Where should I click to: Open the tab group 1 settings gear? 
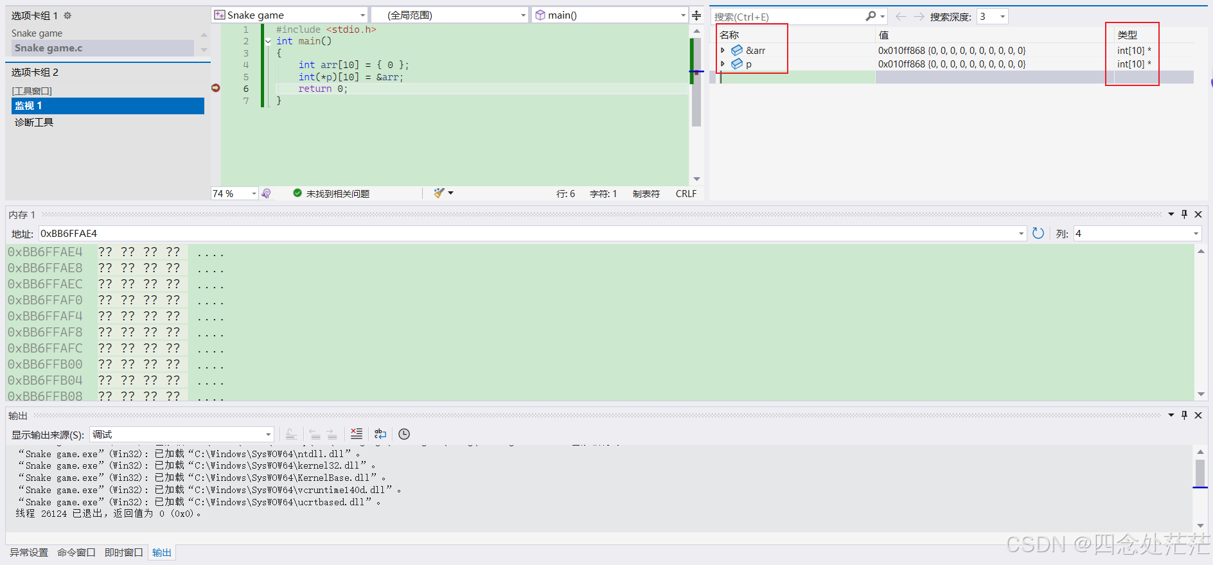tap(67, 15)
